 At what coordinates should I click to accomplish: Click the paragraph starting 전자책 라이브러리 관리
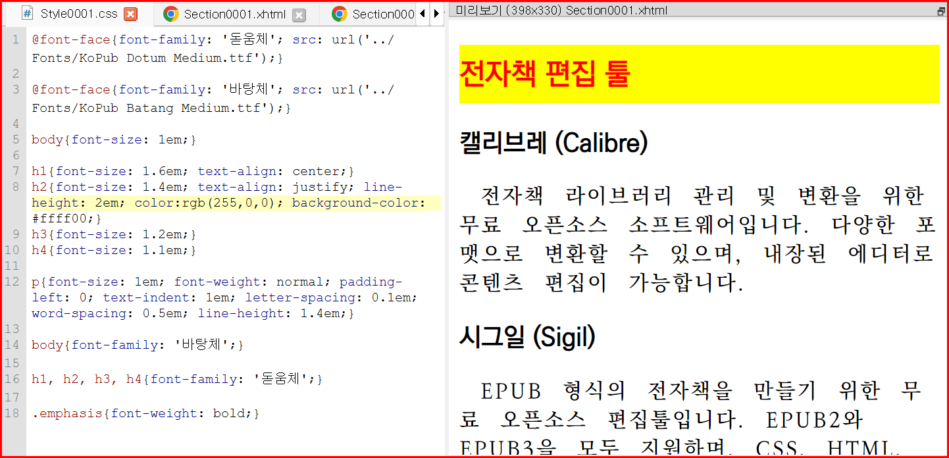tap(697, 240)
